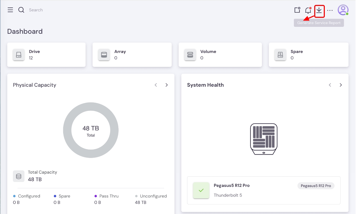
Task: Click the window icon left of the bell
Action: tap(297, 10)
